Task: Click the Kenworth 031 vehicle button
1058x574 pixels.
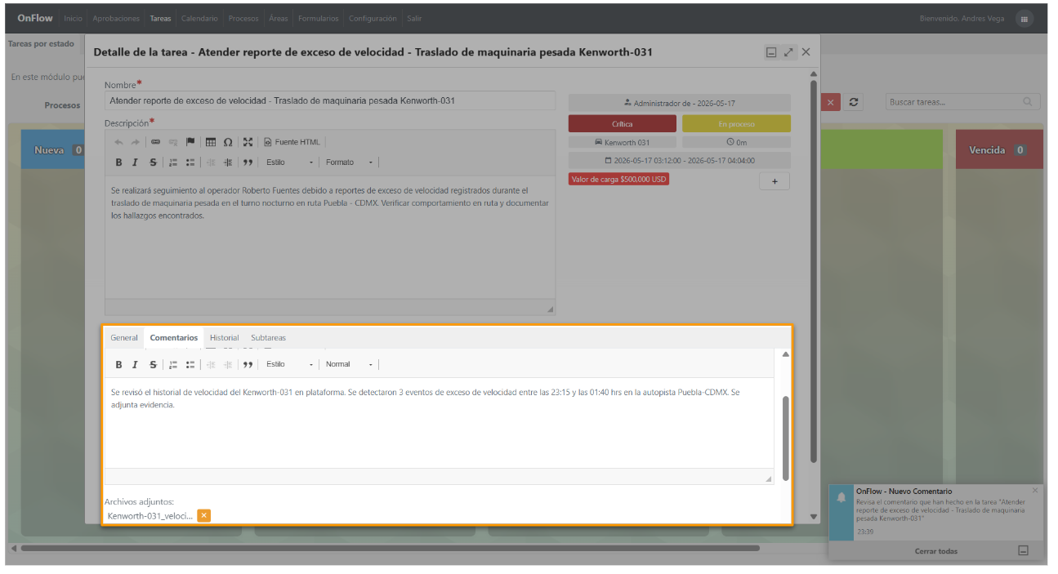Action: tap(623, 143)
